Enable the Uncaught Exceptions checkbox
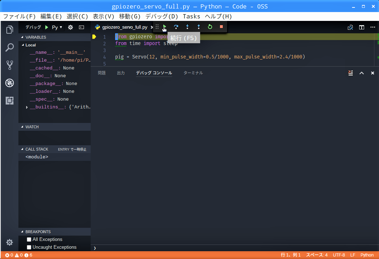 click(29, 247)
